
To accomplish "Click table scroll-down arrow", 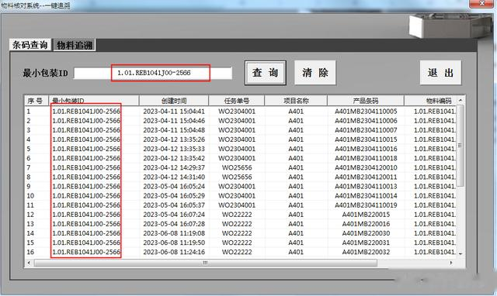I will pyautogui.click(x=461, y=253).
